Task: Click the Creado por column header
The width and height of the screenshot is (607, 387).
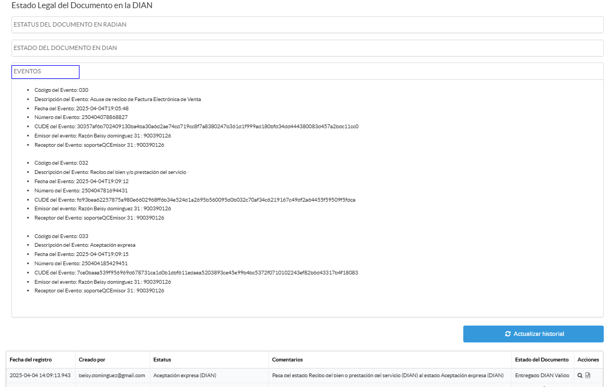Action: click(92, 360)
